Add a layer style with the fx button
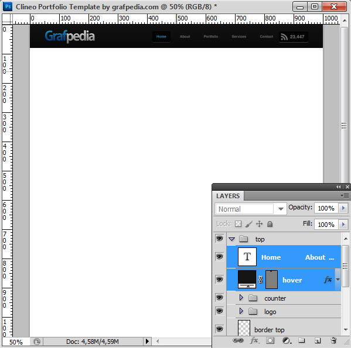The width and height of the screenshot is (351, 348). [254, 340]
